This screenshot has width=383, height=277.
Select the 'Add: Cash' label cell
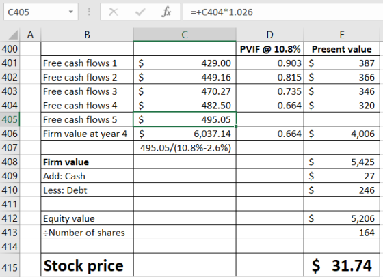click(88, 176)
